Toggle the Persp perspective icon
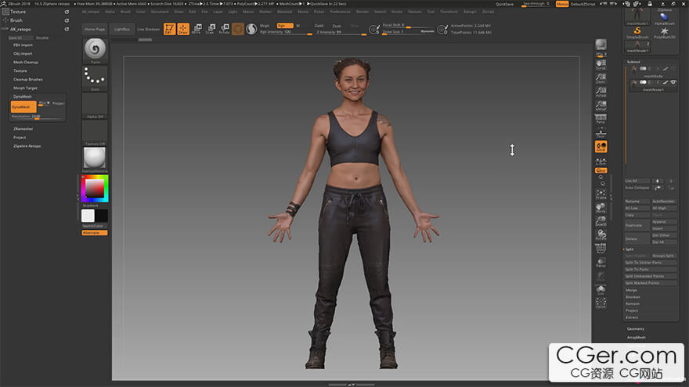Viewport: 689px width, 387px height. (x=601, y=119)
